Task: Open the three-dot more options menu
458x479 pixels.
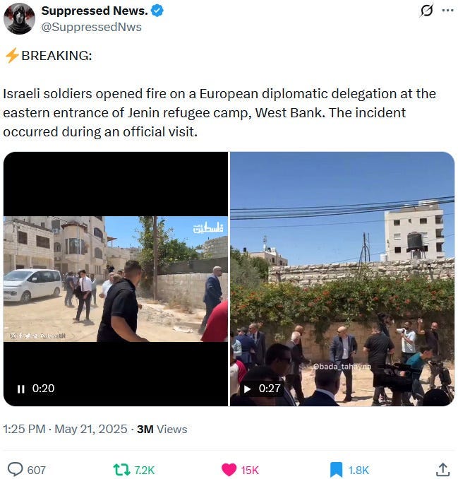Action: pos(447,11)
